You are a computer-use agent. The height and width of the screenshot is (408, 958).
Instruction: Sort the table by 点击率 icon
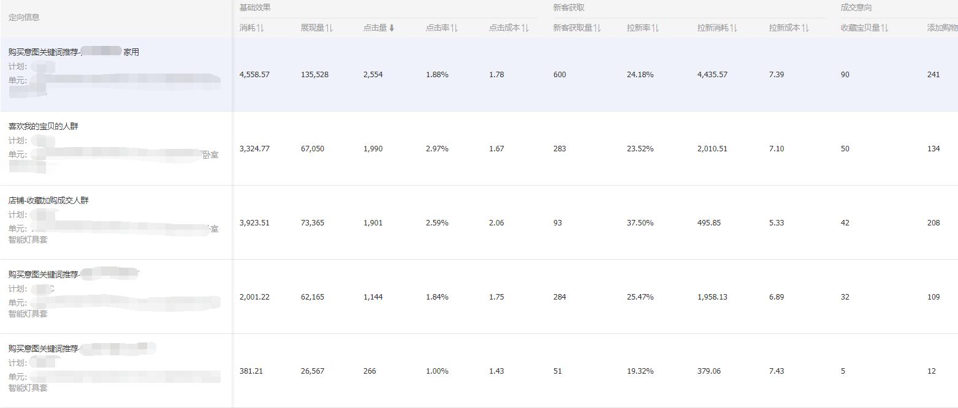pos(454,28)
